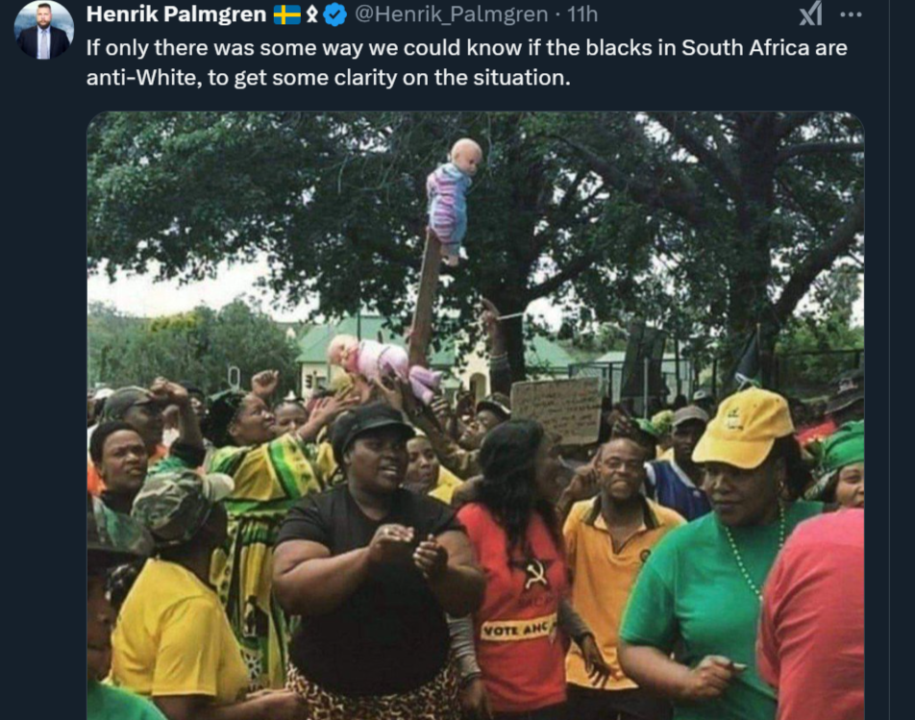
Task: Click the separator dot before 11h
Action: point(557,14)
